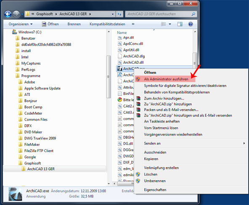Screen dimensions: 249x205
Task: Click the Öffnen toolbar button
Action: 50,24
